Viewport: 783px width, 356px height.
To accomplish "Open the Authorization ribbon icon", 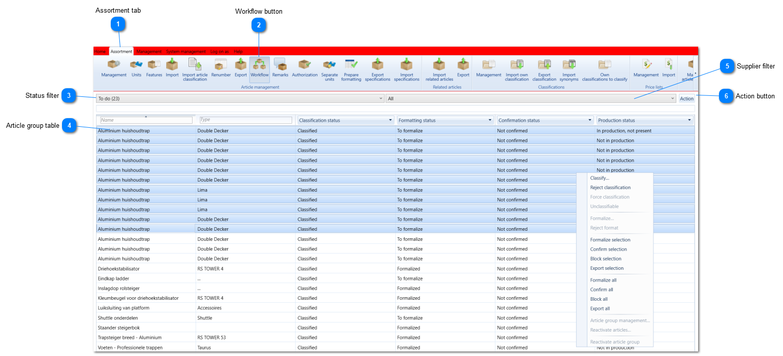I will tap(305, 69).
